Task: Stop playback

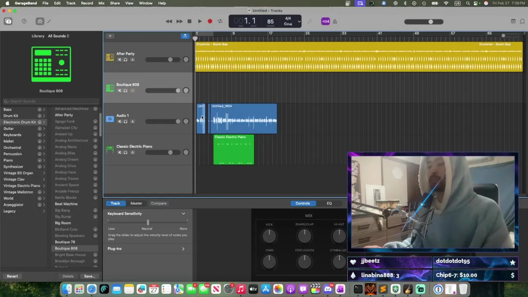Action: coord(189,21)
